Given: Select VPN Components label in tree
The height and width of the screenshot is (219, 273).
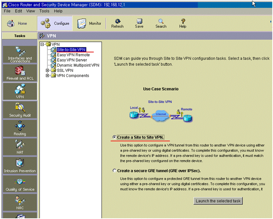Looking at the screenshot, I should [73, 76].
